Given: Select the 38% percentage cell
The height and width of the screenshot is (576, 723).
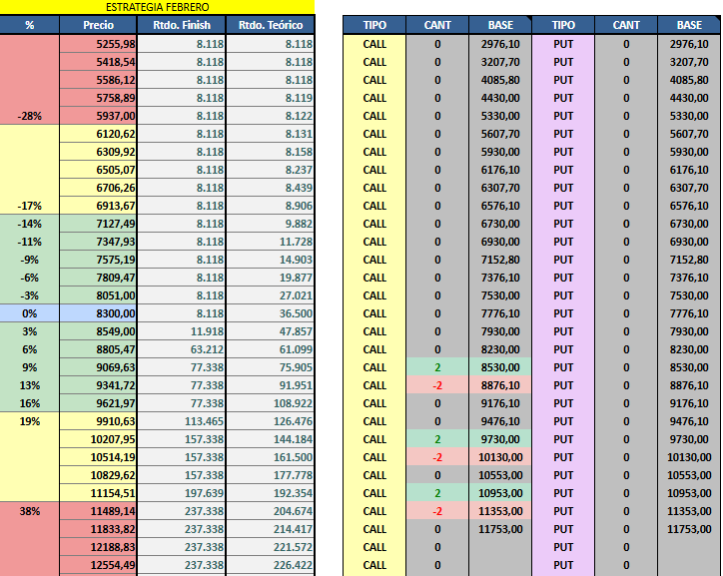Looking at the screenshot, I should pyautogui.click(x=30, y=511).
